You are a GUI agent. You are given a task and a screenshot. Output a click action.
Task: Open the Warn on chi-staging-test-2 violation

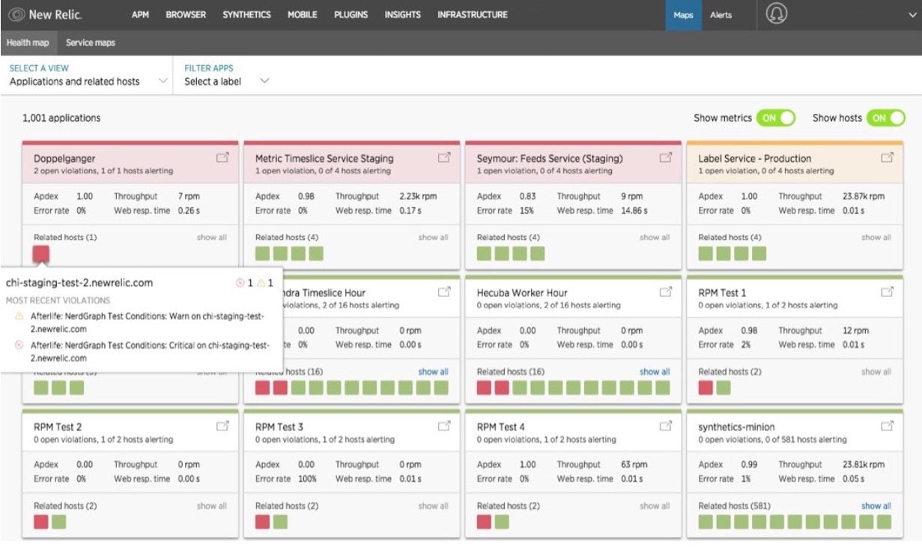click(148, 322)
